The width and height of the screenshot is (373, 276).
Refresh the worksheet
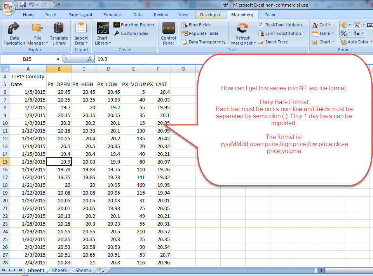pyautogui.click(x=243, y=33)
